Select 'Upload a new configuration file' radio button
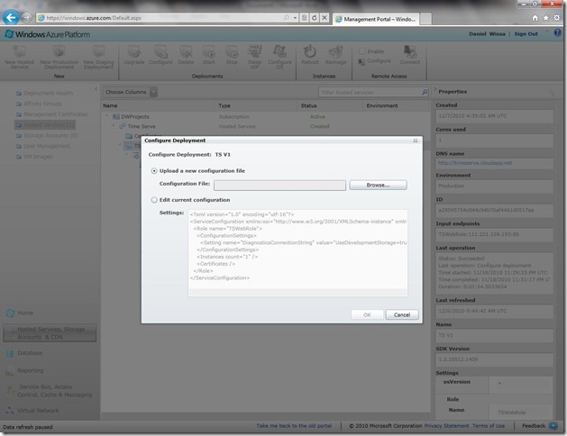Image resolution: width=567 pixels, height=436 pixels. coord(154,170)
